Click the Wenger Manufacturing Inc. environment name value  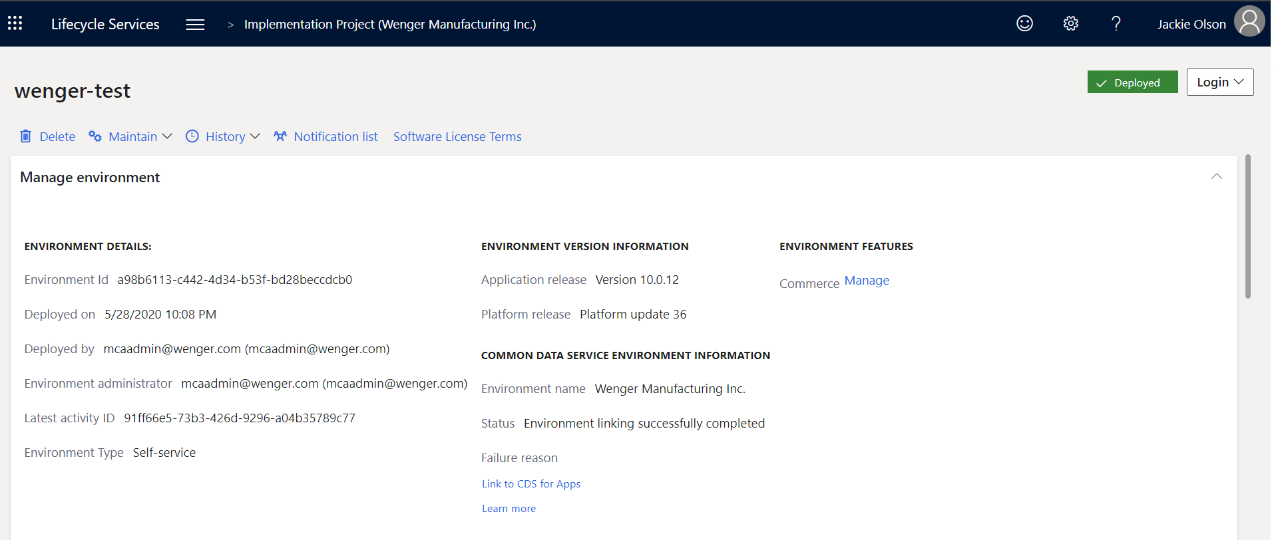[x=670, y=389]
